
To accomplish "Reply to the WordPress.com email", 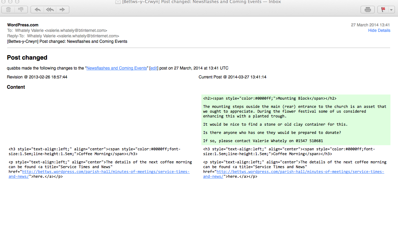I will (37, 10).
